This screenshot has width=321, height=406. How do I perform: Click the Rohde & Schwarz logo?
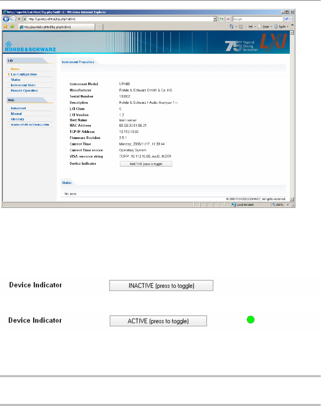coord(30,46)
